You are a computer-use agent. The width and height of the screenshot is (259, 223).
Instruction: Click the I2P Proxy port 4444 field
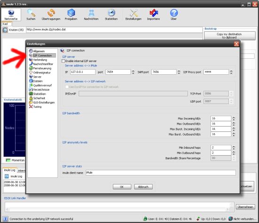(x=216, y=72)
